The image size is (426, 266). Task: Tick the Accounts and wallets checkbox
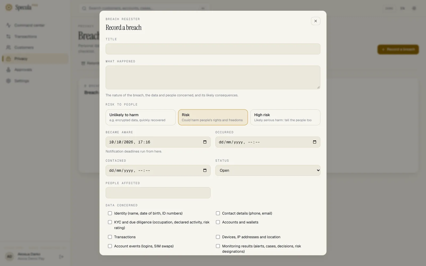218,222
